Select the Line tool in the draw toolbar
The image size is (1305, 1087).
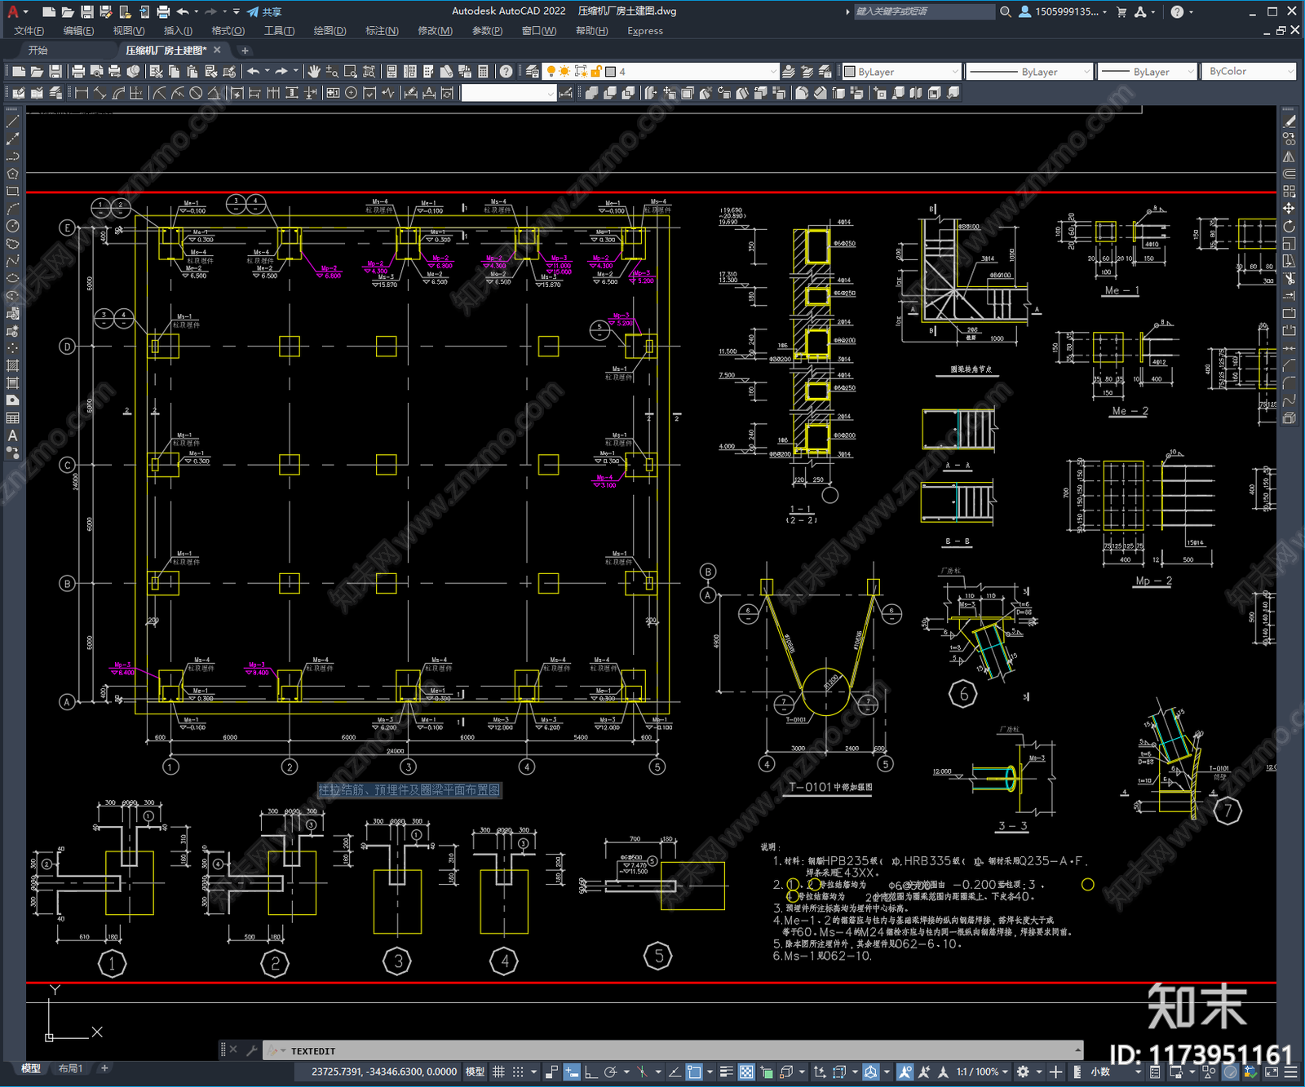(12, 122)
